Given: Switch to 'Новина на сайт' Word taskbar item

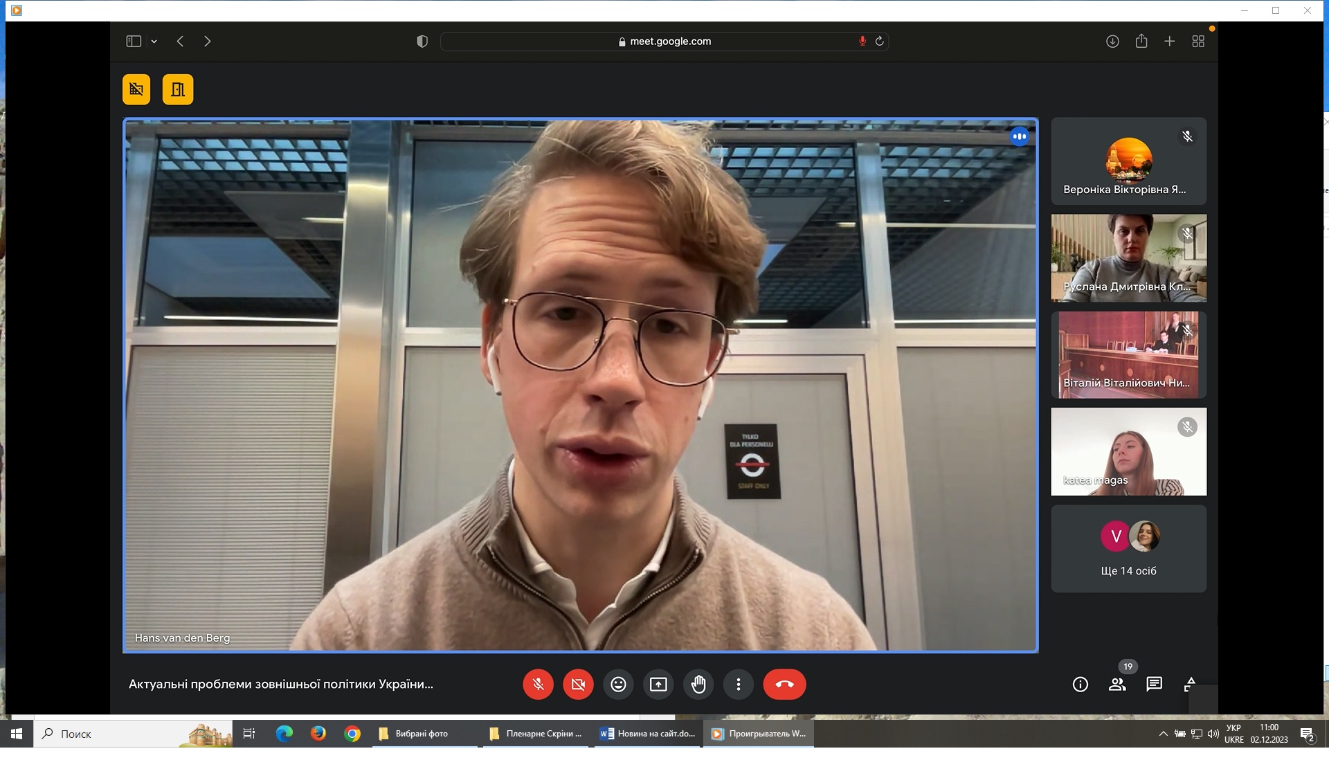Looking at the screenshot, I should coord(648,734).
